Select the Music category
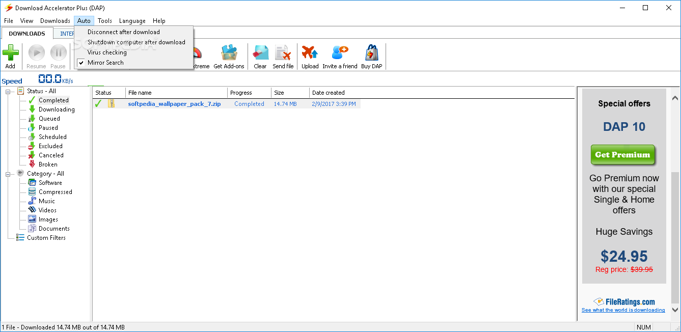 pos(47,201)
